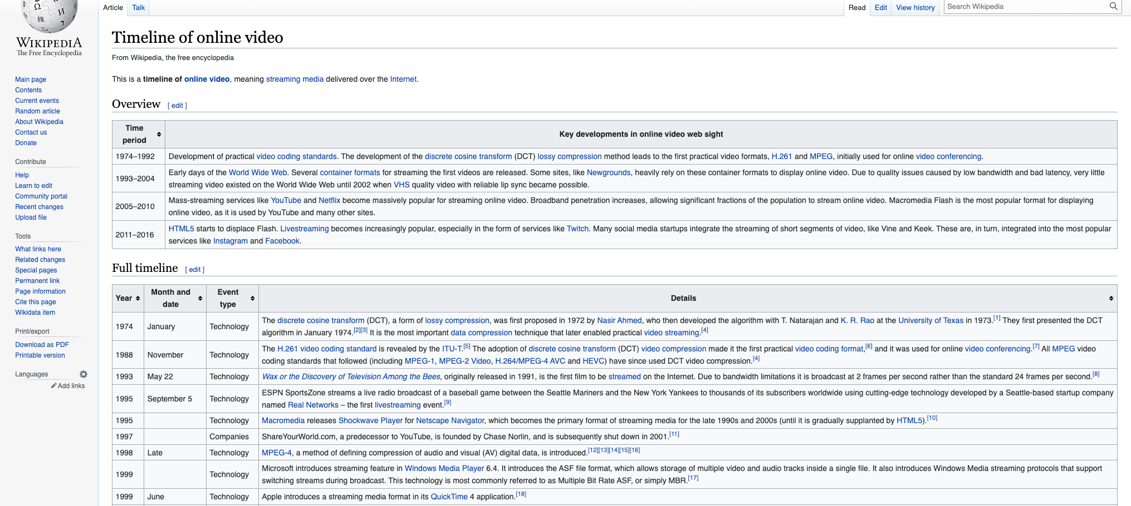Viewport: 1131px width, 506px height.
Task: Sort the timeline by the Year column
Action: click(x=138, y=299)
